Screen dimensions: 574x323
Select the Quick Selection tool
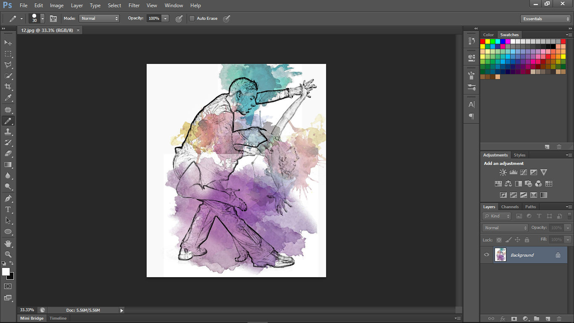click(x=8, y=76)
